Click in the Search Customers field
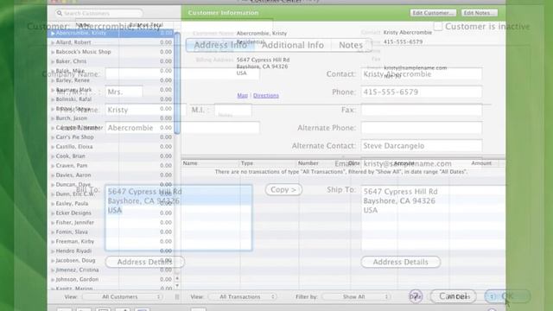 [99, 13]
